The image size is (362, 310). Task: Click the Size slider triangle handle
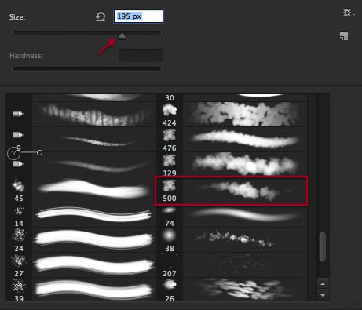pyautogui.click(x=122, y=36)
